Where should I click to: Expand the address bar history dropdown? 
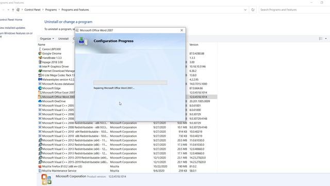pyautogui.click(x=245, y=10)
